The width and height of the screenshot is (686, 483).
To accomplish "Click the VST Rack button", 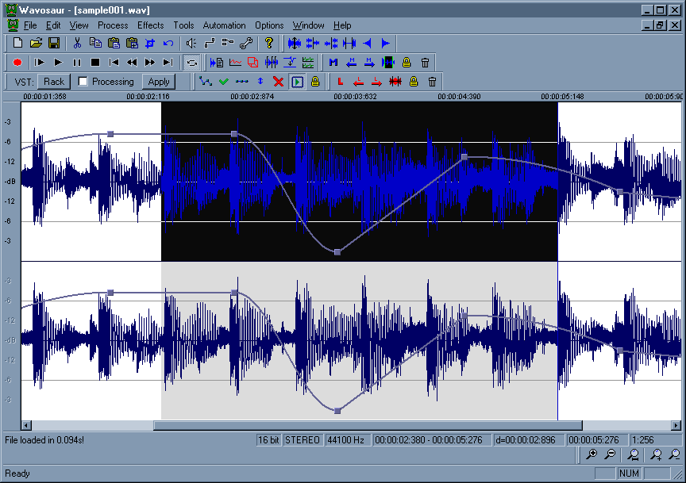I will tap(54, 82).
